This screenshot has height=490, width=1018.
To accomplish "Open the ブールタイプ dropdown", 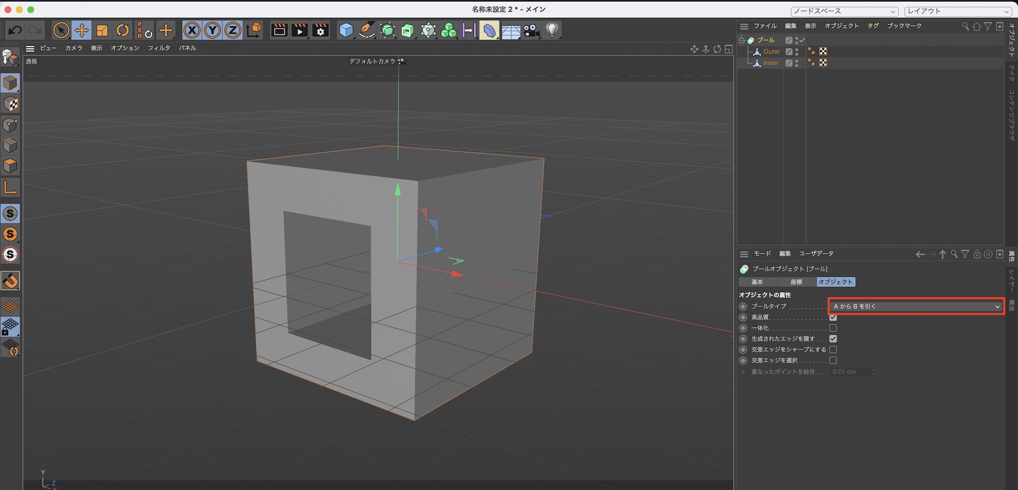I will [x=916, y=306].
